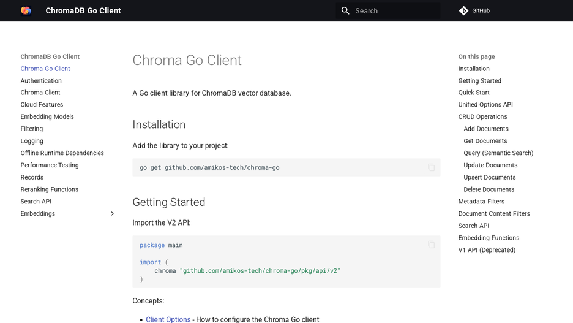Image resolution: width=573 pixels, height=323 pixels.
Task: Click the Chroma Go Client main heading
Action: (x=187, y=60)
